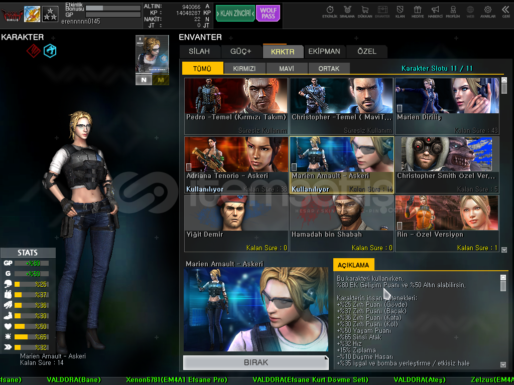Click the boot leg armor stat icon
Image resolution: width=514 pixels, height=385 pixels.
[x=8, y=316]
